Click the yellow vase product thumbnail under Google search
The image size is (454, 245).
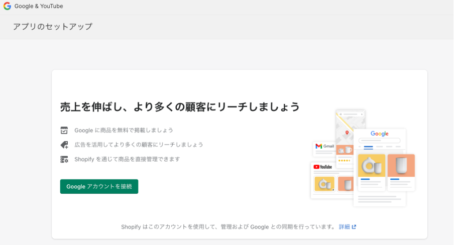[x=372, y=165]
